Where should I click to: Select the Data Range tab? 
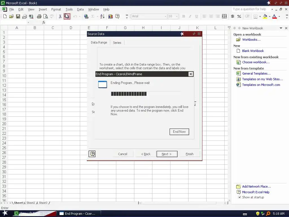tap(99, 42)
